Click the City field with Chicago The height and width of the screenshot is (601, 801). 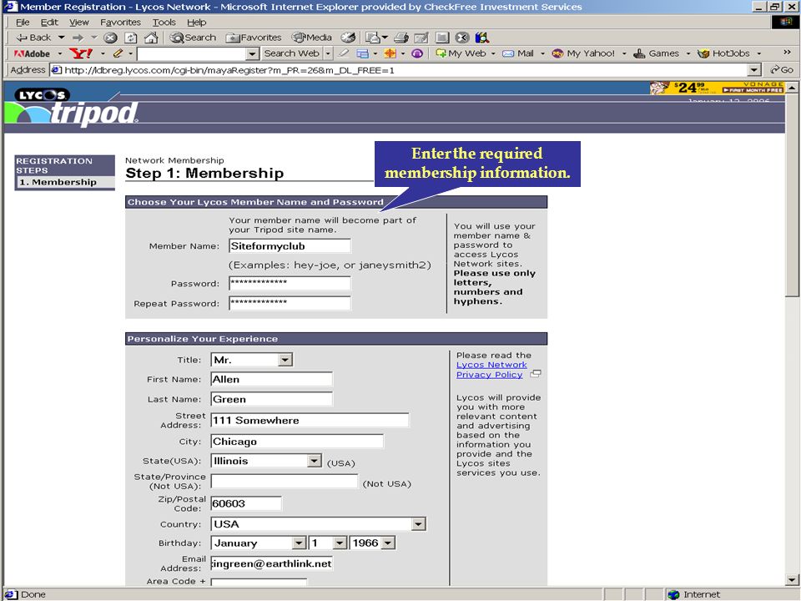(297, 441)
